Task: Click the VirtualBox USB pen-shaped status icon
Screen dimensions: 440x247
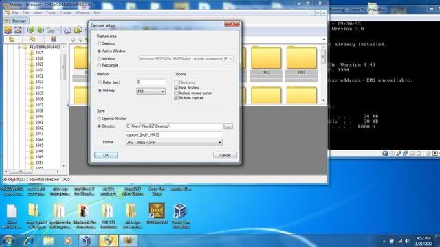Action: [x=399, y=153]
